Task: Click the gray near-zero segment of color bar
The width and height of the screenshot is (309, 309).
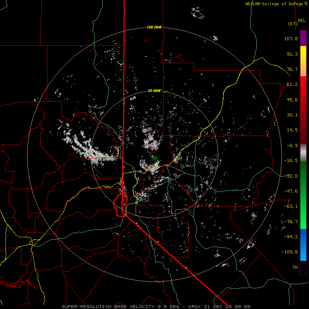Action: [303, 153]
